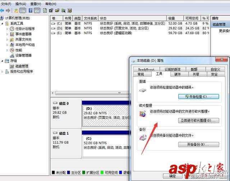Screen dimensions: 230x181
Task: Click the volume list horizontal scrollbar thumb
Action: (92, 93)
